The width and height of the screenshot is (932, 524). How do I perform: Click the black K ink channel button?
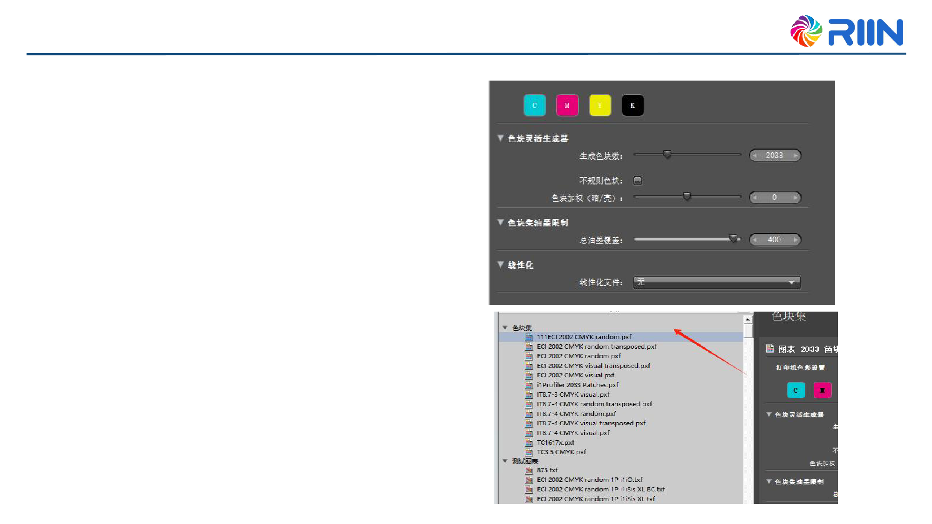(x=632, y=105)
